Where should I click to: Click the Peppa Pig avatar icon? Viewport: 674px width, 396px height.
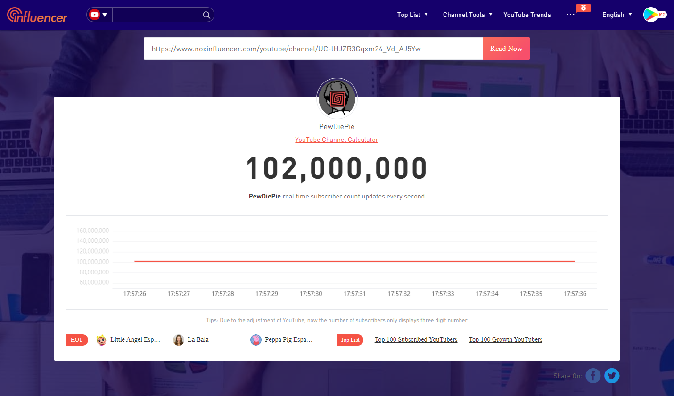click(x=256, y=340)
